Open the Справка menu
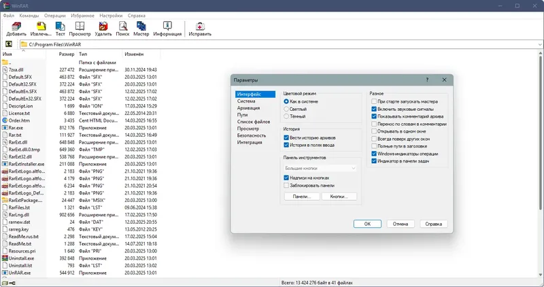This screenshot has width=544, height=287. pos(137,16)
